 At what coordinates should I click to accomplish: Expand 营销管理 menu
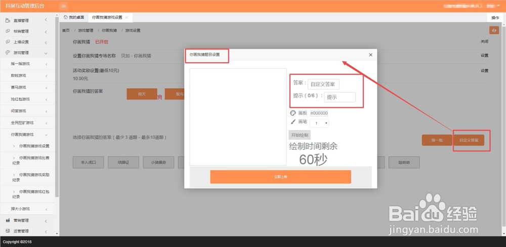tap(46, 221)
